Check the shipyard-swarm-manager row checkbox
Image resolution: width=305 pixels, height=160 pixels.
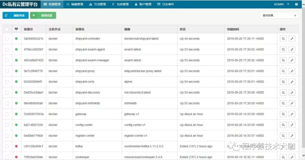pos(7,60)
